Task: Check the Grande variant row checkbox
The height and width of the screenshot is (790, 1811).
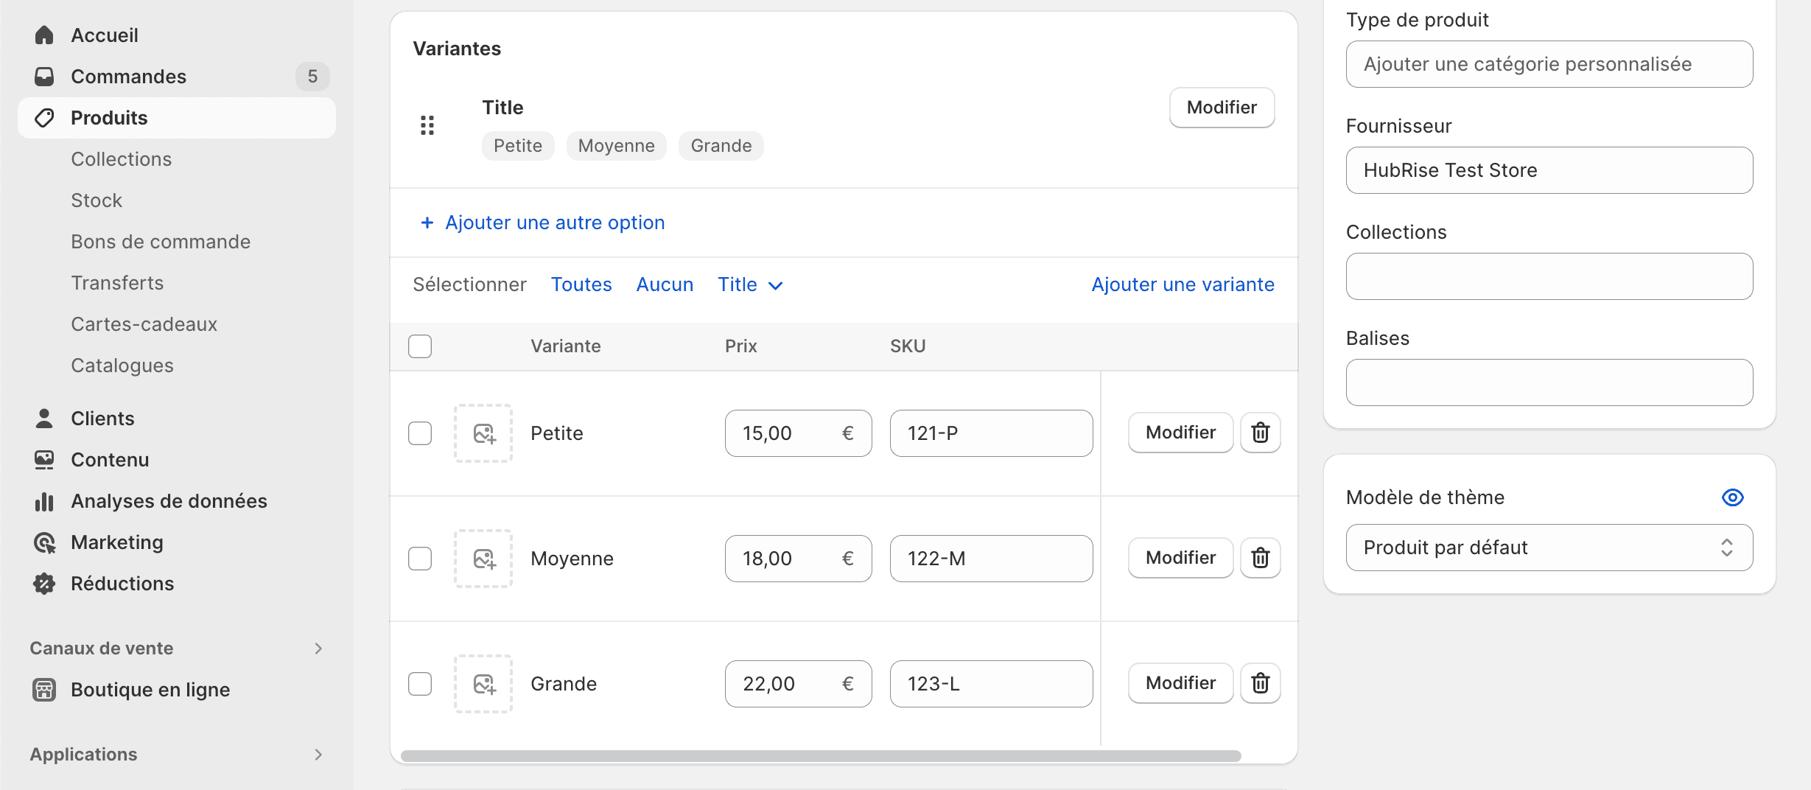Action: (x=420, y=684)
